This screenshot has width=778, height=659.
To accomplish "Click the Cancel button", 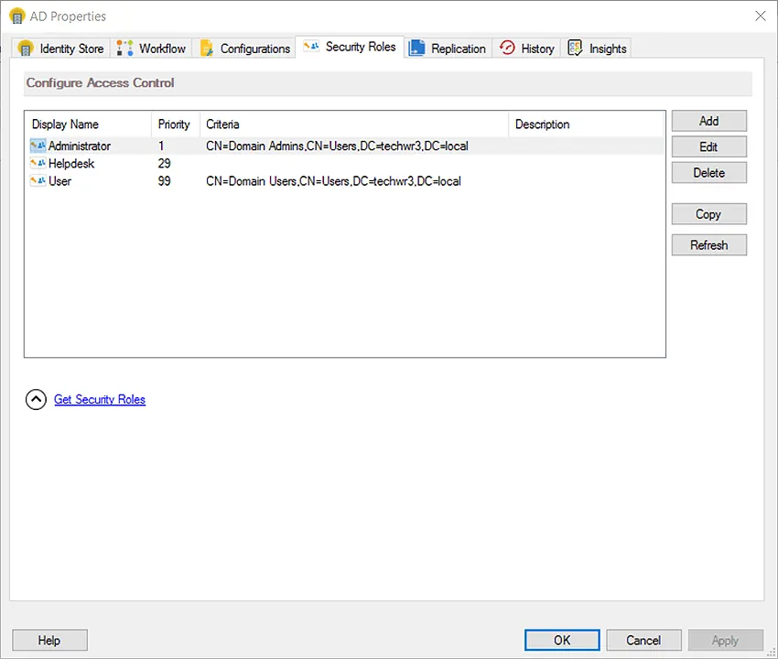I will 643,640.
